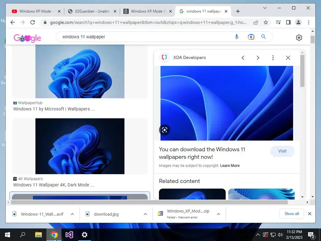Expand options for download.jpg download
Screen dimensions: 321x241
click(x=145, y=214)
